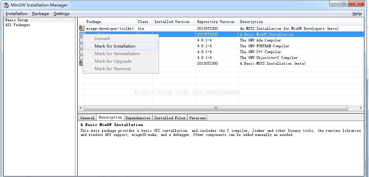Click the bin class cell for mingw-developer-toolkit

[141, 28]
